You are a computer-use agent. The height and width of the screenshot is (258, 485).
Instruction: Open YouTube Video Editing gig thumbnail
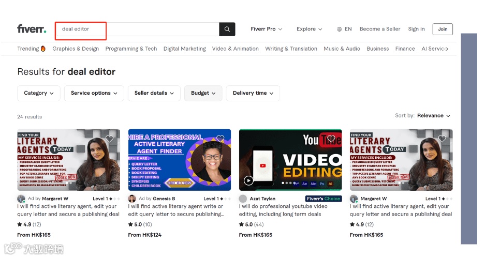click(290, 160)
